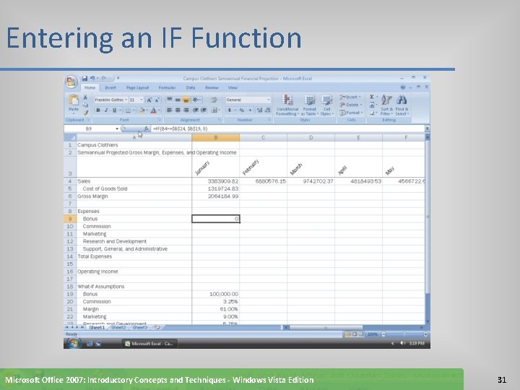Adjust the zoom slider in the status bar

(404, 334)
